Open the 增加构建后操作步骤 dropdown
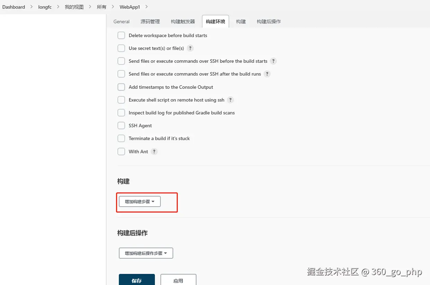 pyautogui.click(x=146, y=253)
